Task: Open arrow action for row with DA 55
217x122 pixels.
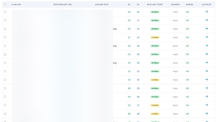Action: pyautogui.click(x=207, y=20)
